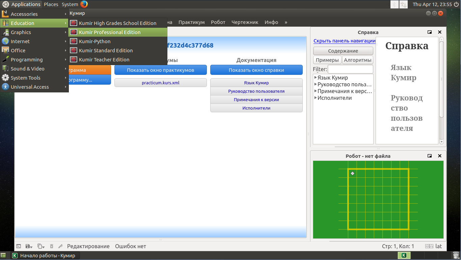461x260 pixels.
Task: Expand Исполнители tree node
Action: tap(316, 98)
